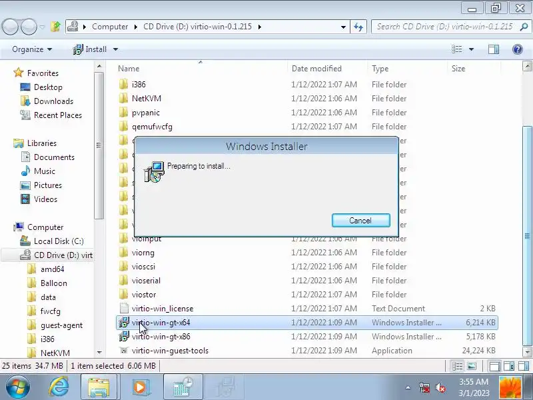This screenshot has height=400, width=533.
Task: Expand the arrow after CD Drive breadcrumb
Action: (260, 27)
